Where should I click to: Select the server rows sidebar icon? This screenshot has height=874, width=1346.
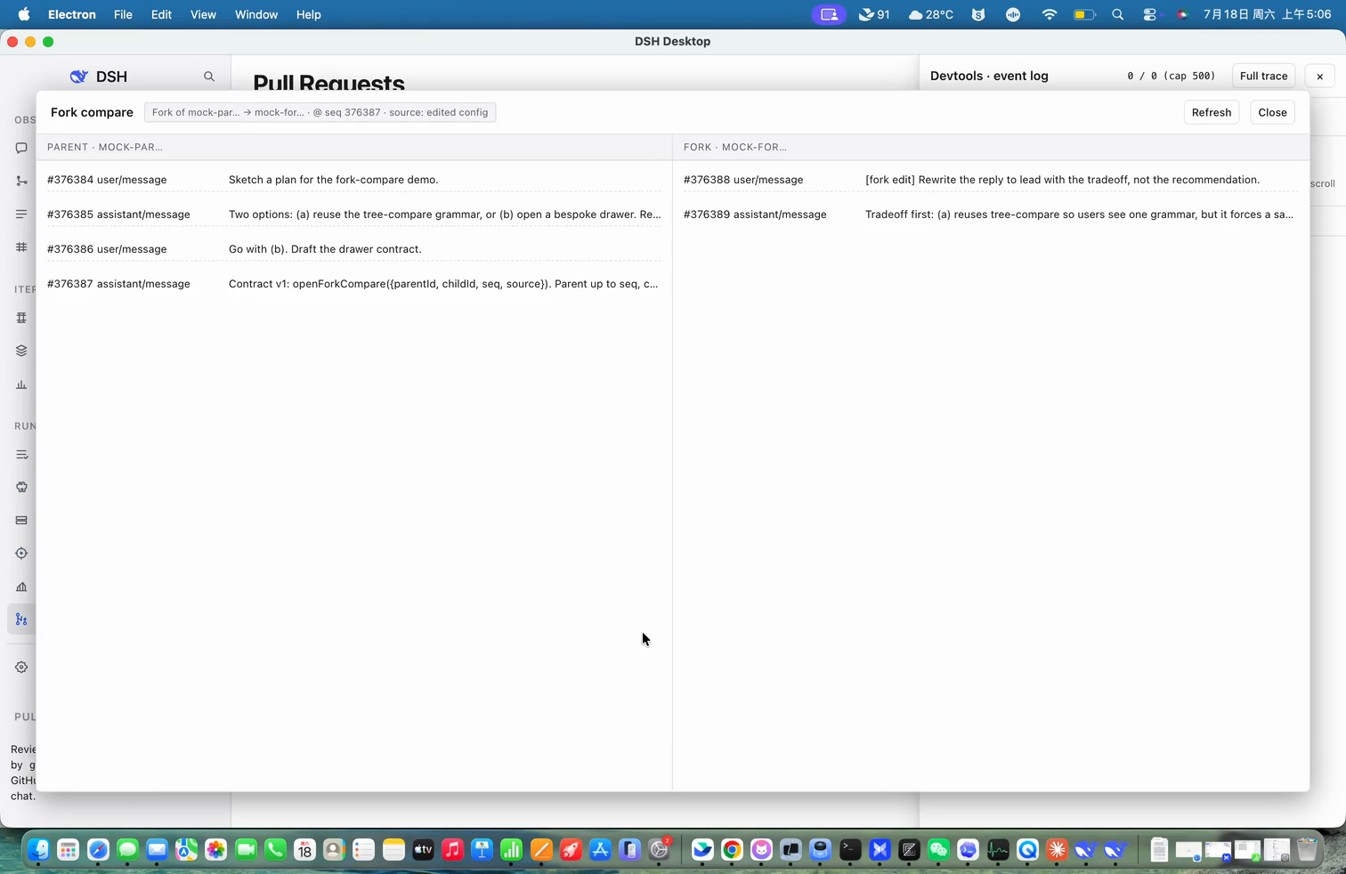tap(21, 520)
